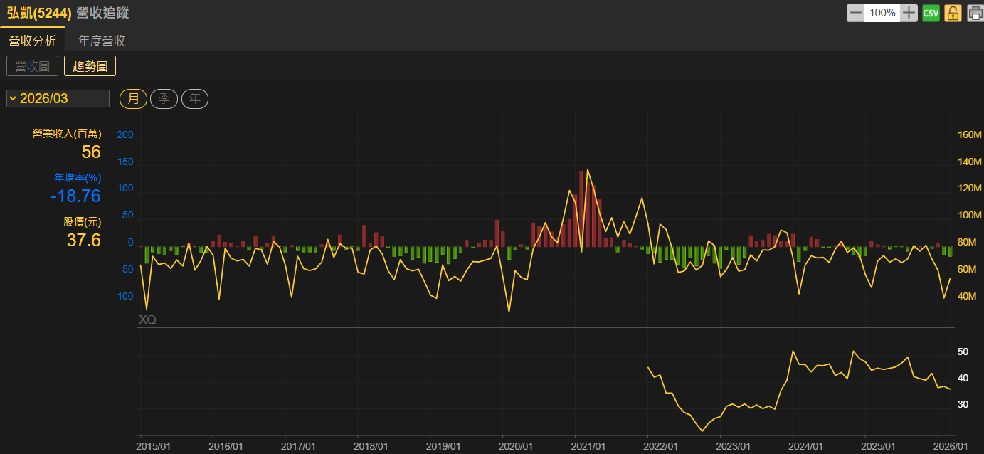Screen dimensions: 984x454
Task: Click the XQ watermark logo
Action: [x=147, y=320]
